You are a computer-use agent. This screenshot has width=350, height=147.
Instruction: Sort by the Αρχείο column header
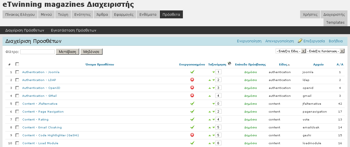click(318, 64)
